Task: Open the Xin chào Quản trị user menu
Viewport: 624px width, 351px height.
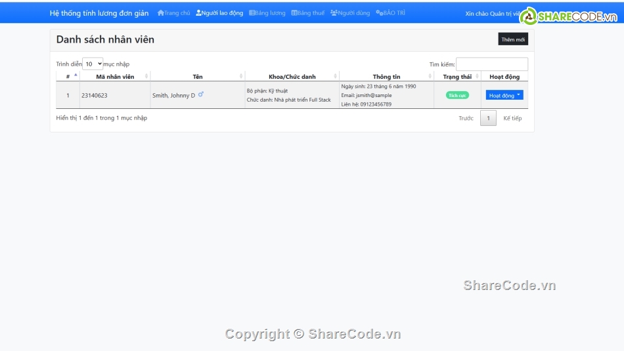Action: coord(493,14)
